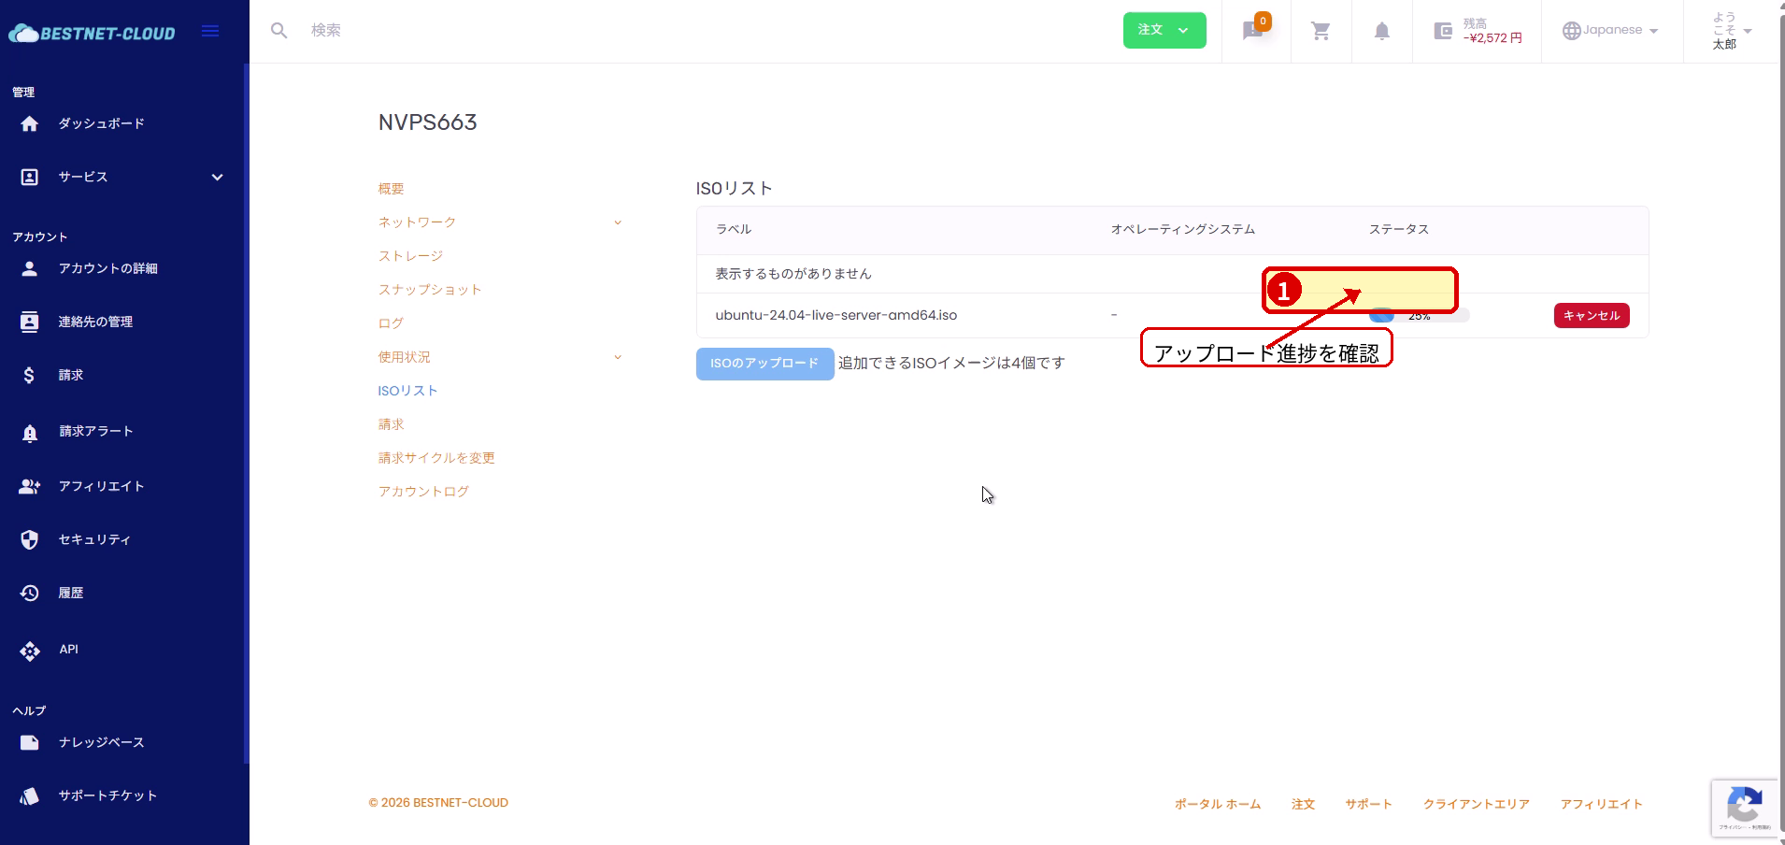Open the green 注文 dropdown button
Screen dimensions: 1785x845
coord(1164,30)
